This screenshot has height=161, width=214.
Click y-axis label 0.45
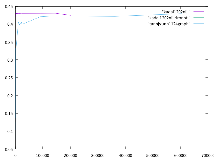9,7
